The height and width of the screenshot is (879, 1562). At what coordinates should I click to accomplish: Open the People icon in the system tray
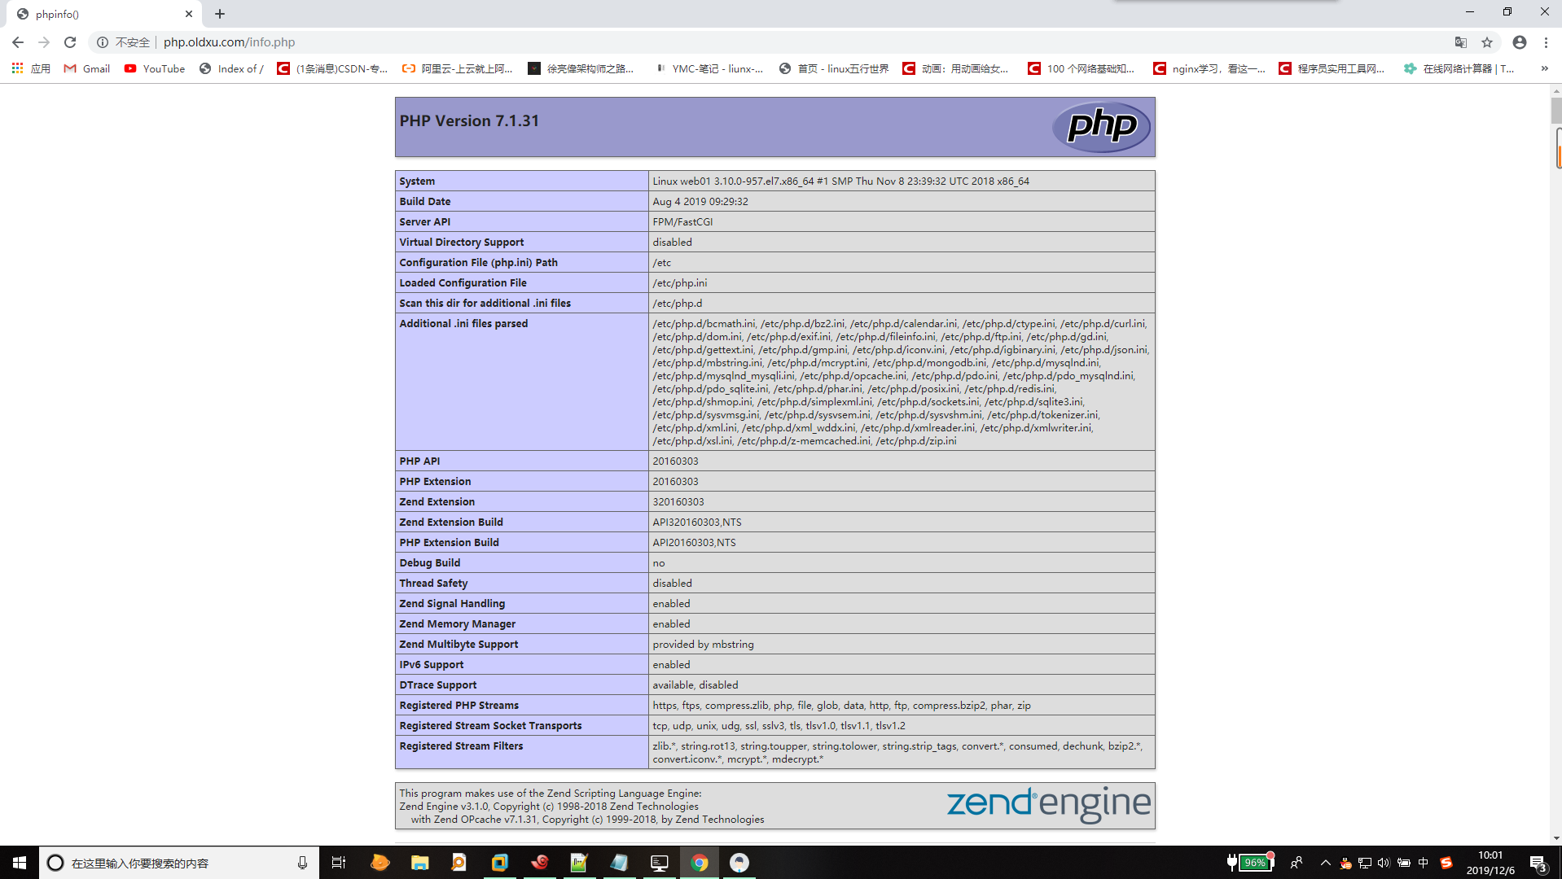click(x=1297, y=863)
